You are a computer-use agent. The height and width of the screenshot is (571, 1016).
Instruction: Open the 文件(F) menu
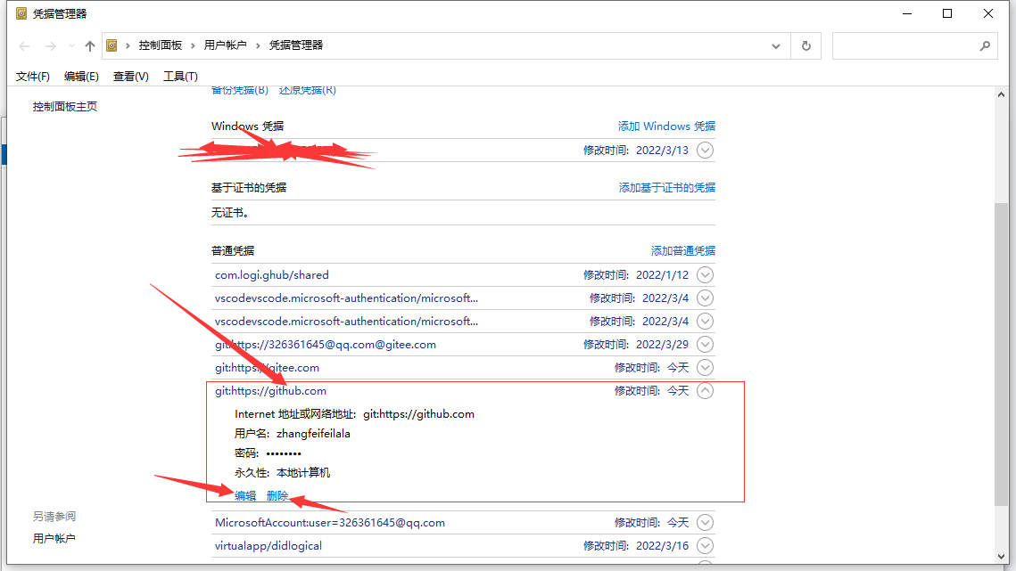32,76
